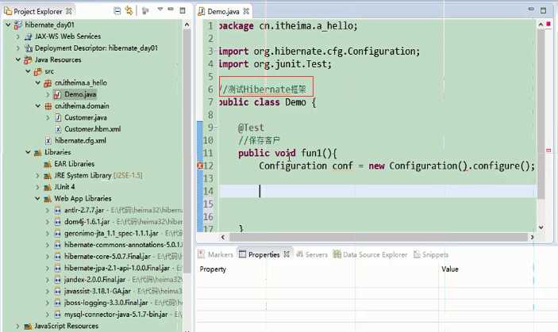
Task: Click the EAR Libraries icon
Action: (48, 164)
